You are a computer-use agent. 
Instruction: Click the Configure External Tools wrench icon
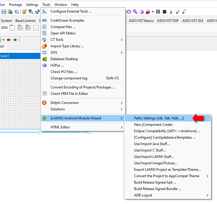pyautogui.click(x=44, y=11)
